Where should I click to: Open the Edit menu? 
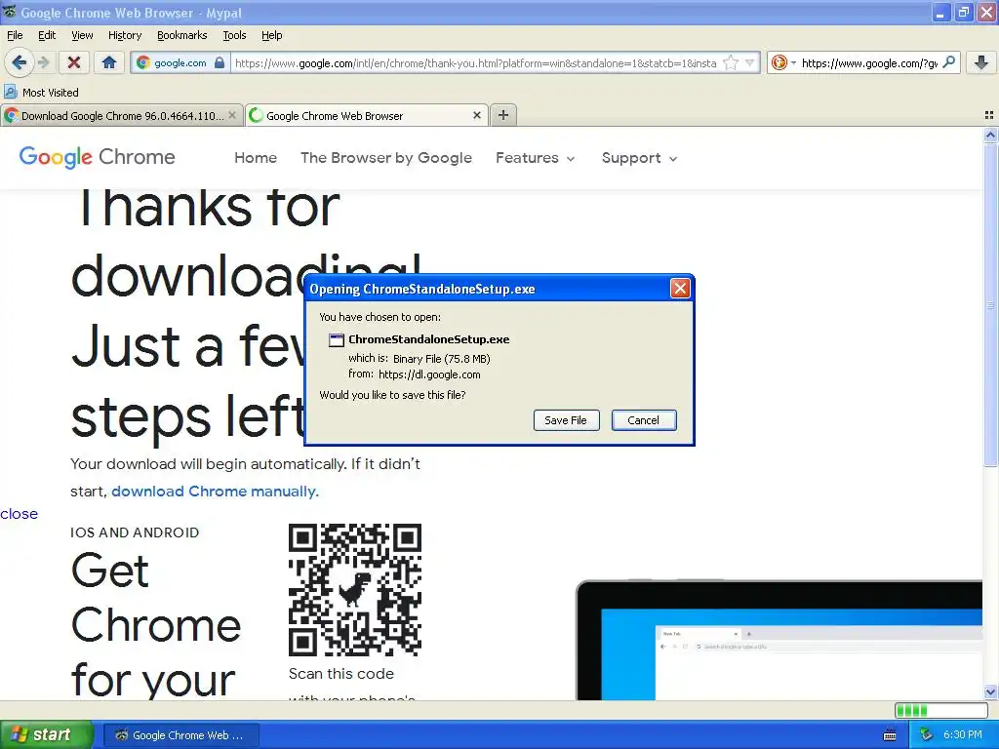[47, 35]
